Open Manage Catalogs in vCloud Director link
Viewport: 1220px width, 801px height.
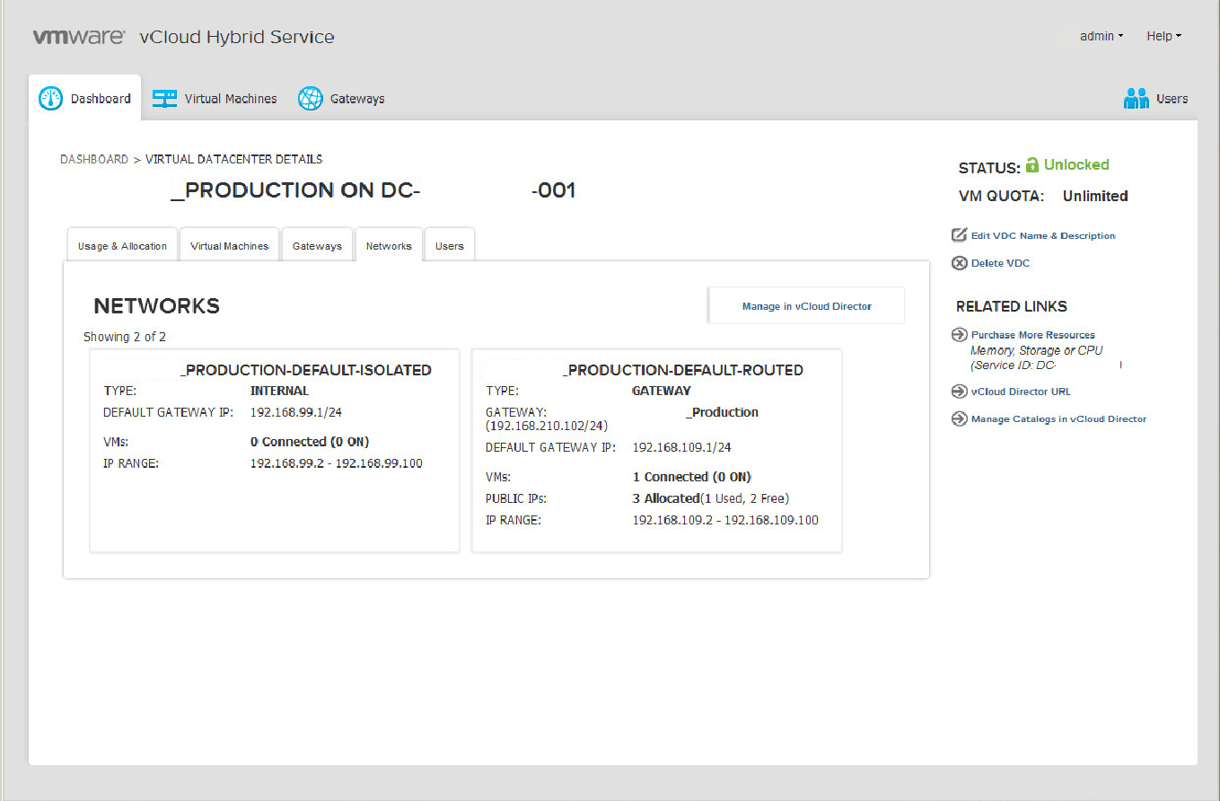[1058, 418]
